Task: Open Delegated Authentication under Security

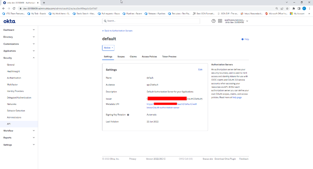Action: point(19,97)
